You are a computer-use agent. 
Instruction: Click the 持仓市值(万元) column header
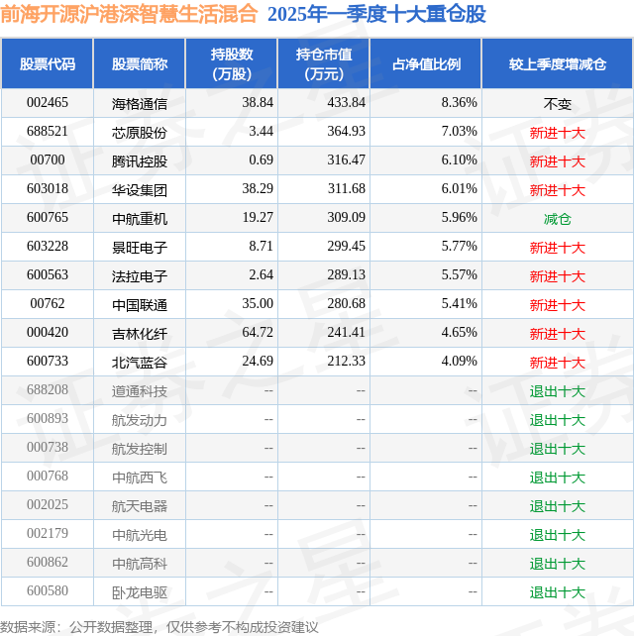pos(324,64)
